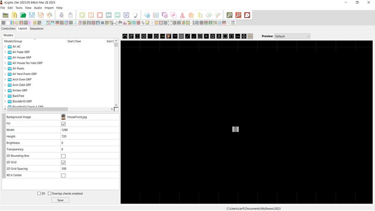This screenshot has width=375, height=211.
Task: Add a Spinner model
Action: (206, 36)
